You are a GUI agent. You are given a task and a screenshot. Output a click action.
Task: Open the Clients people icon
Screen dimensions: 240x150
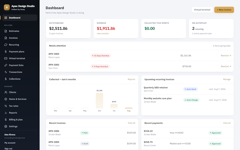click(6, 92)
